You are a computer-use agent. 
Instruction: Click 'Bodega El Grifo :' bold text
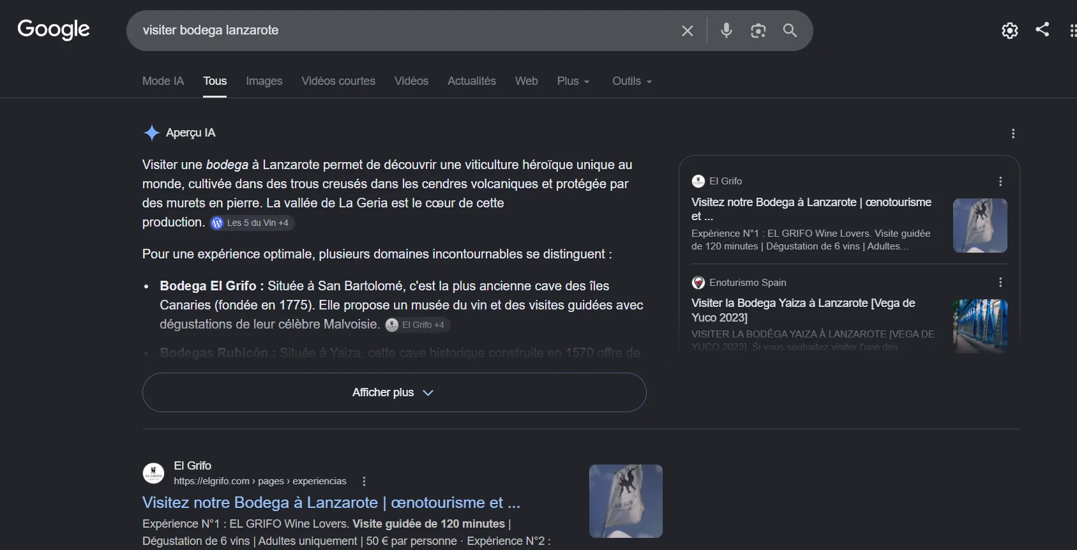(x=212, y=286)
